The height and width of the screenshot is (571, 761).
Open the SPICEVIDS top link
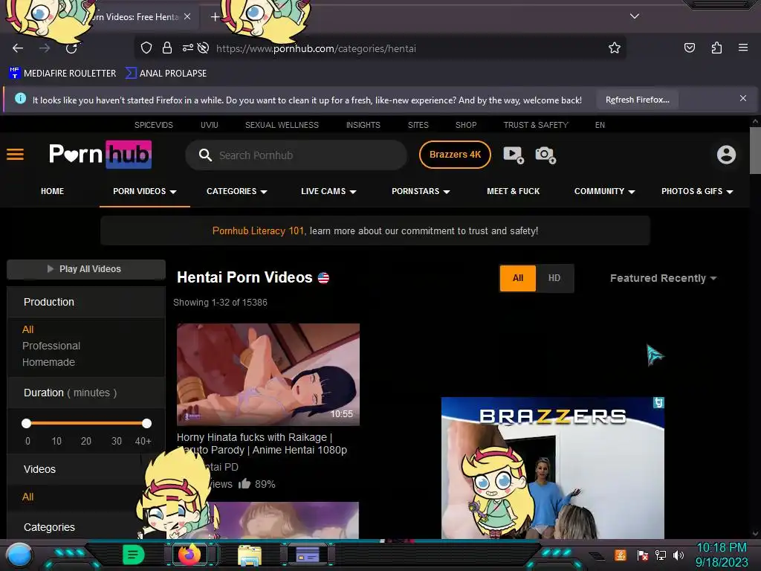point(153,125)
